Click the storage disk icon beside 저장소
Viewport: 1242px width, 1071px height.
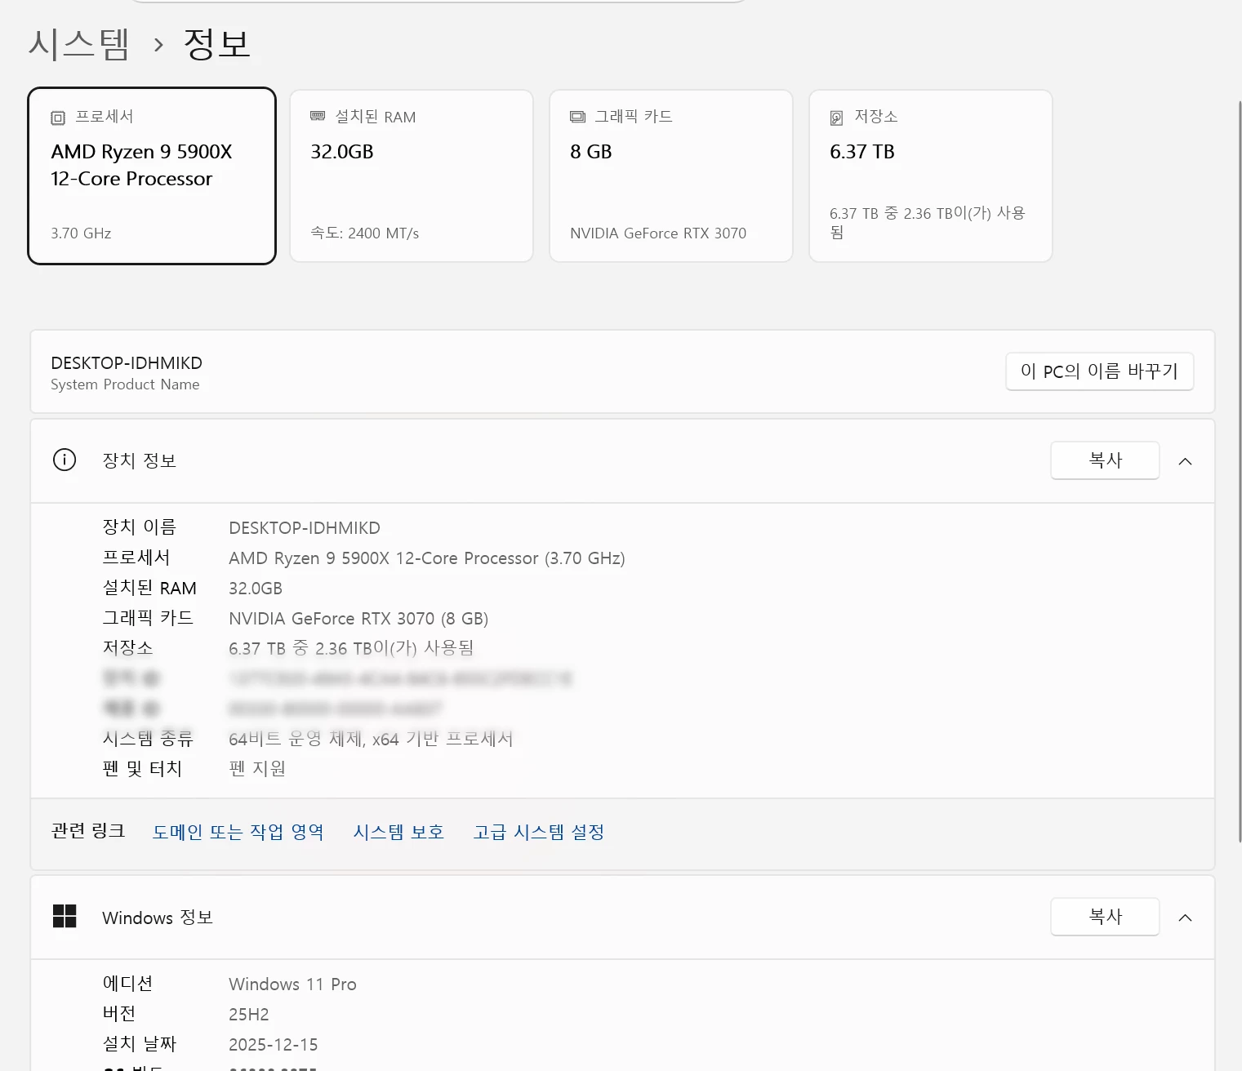(x=836, y=118)
